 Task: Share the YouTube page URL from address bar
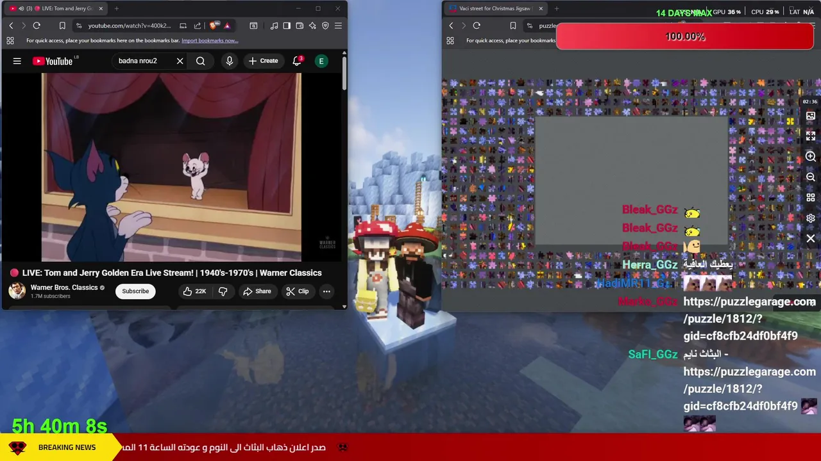click(198, 26)
